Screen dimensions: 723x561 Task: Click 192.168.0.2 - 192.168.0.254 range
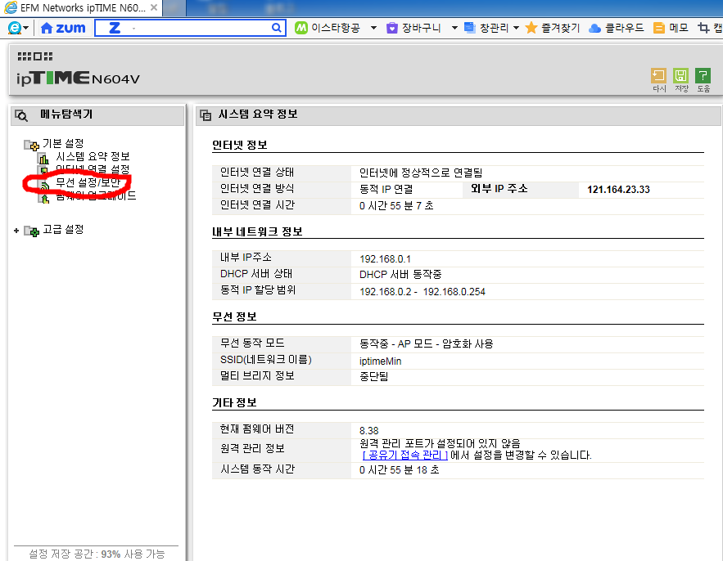pyautogui.click(x=422, y=292)
